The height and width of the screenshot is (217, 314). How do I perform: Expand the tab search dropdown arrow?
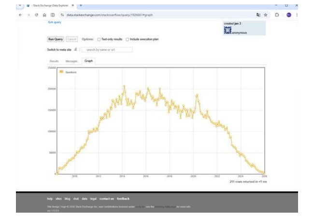pos(20,6)
